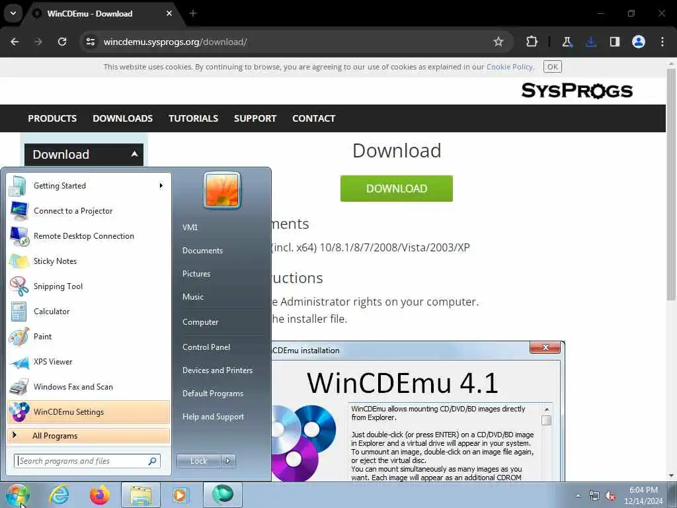Open Chrome Labs flask icon

[x=567, y=42]
